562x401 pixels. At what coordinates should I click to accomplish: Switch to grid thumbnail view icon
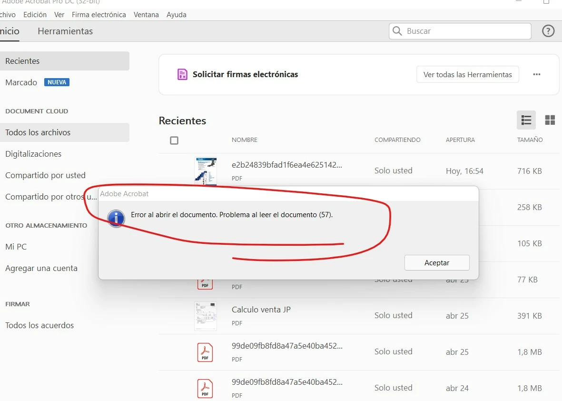(550, 120)
